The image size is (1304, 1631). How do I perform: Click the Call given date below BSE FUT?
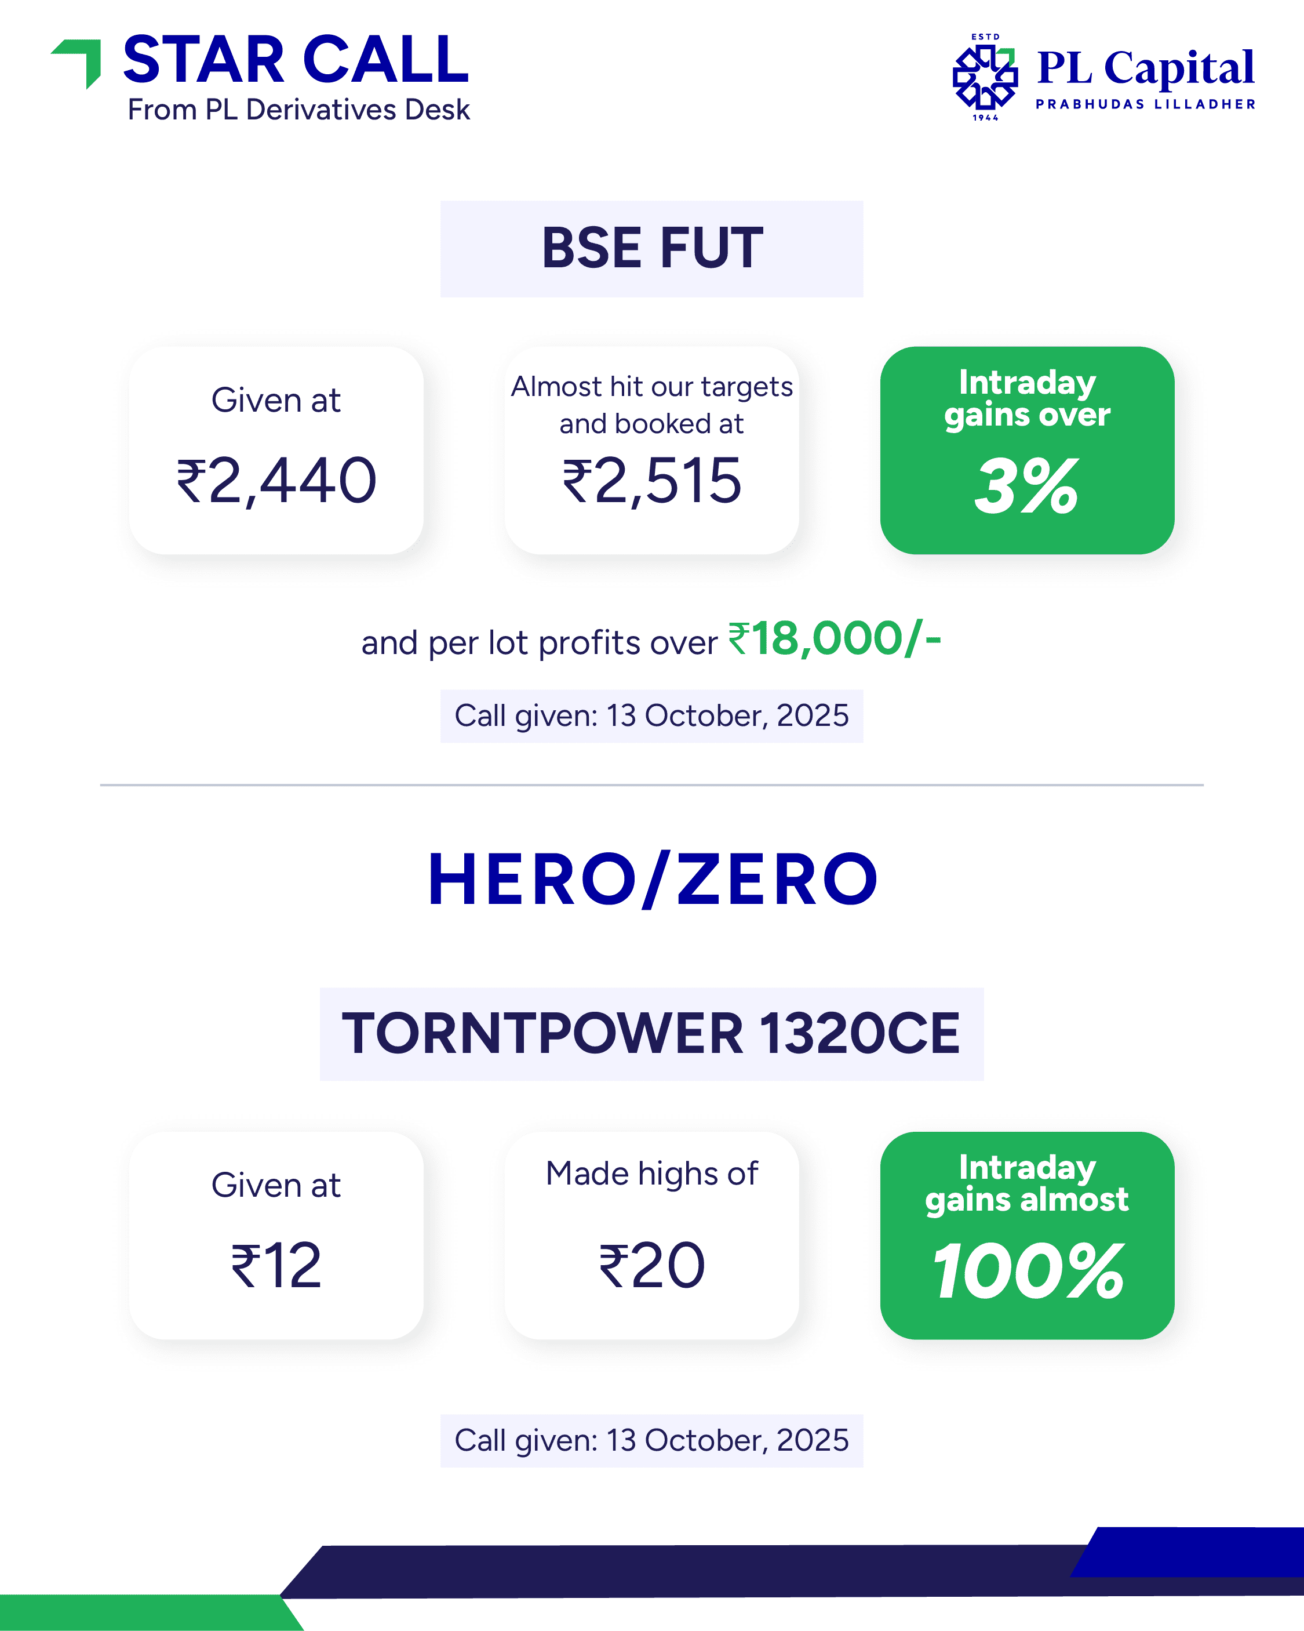(x=651, y=715)
